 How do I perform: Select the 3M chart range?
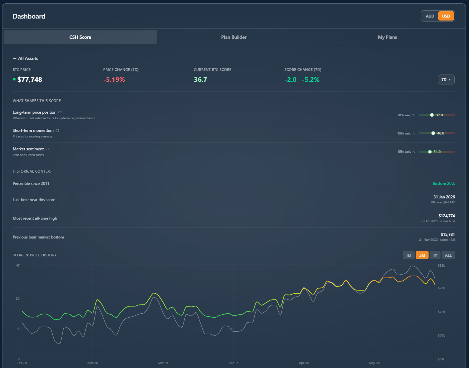point(422,255)
